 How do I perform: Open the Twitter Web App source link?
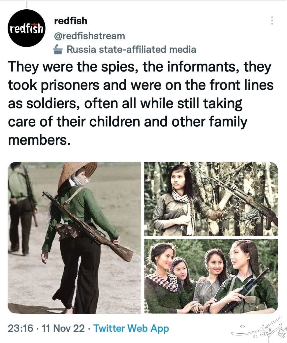coord(131,328)
